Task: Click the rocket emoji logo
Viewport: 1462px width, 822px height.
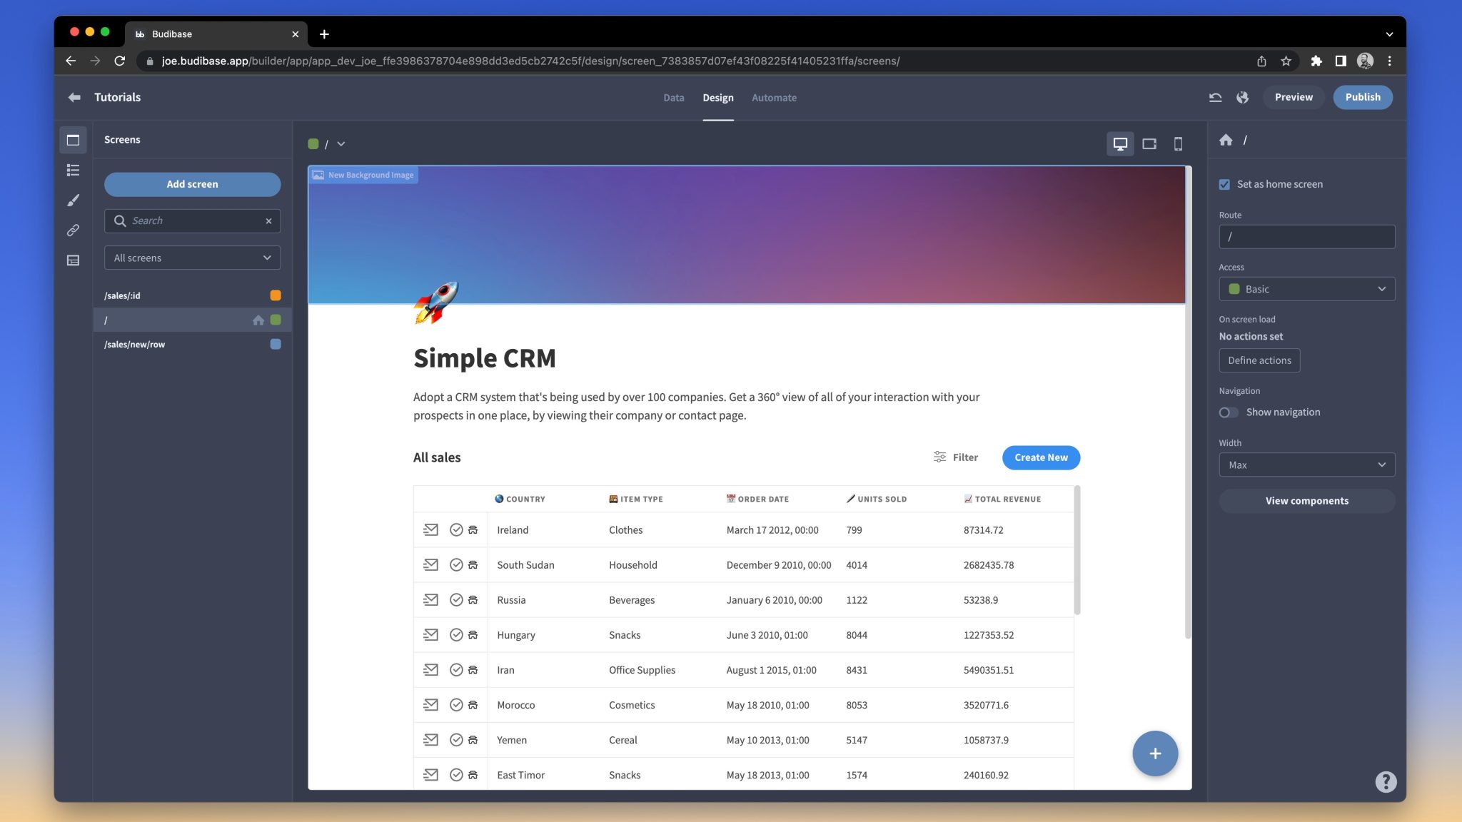Action: (435, 303)
